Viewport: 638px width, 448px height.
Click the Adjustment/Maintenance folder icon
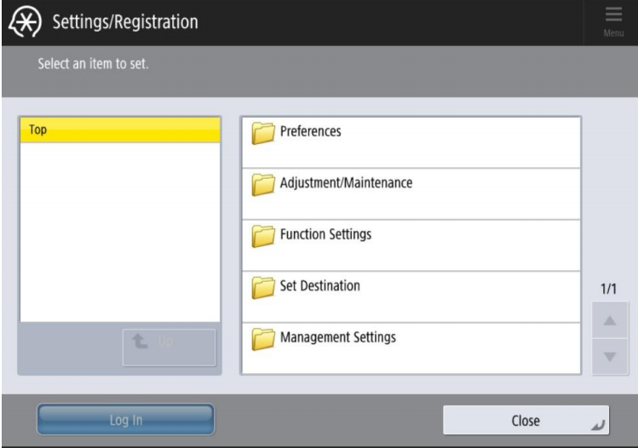pyautogui.click(x=265, y=184)
